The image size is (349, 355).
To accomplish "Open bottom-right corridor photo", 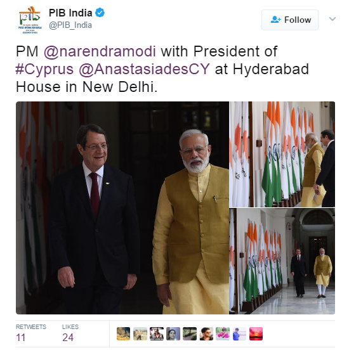I will (x=282, y=261).
